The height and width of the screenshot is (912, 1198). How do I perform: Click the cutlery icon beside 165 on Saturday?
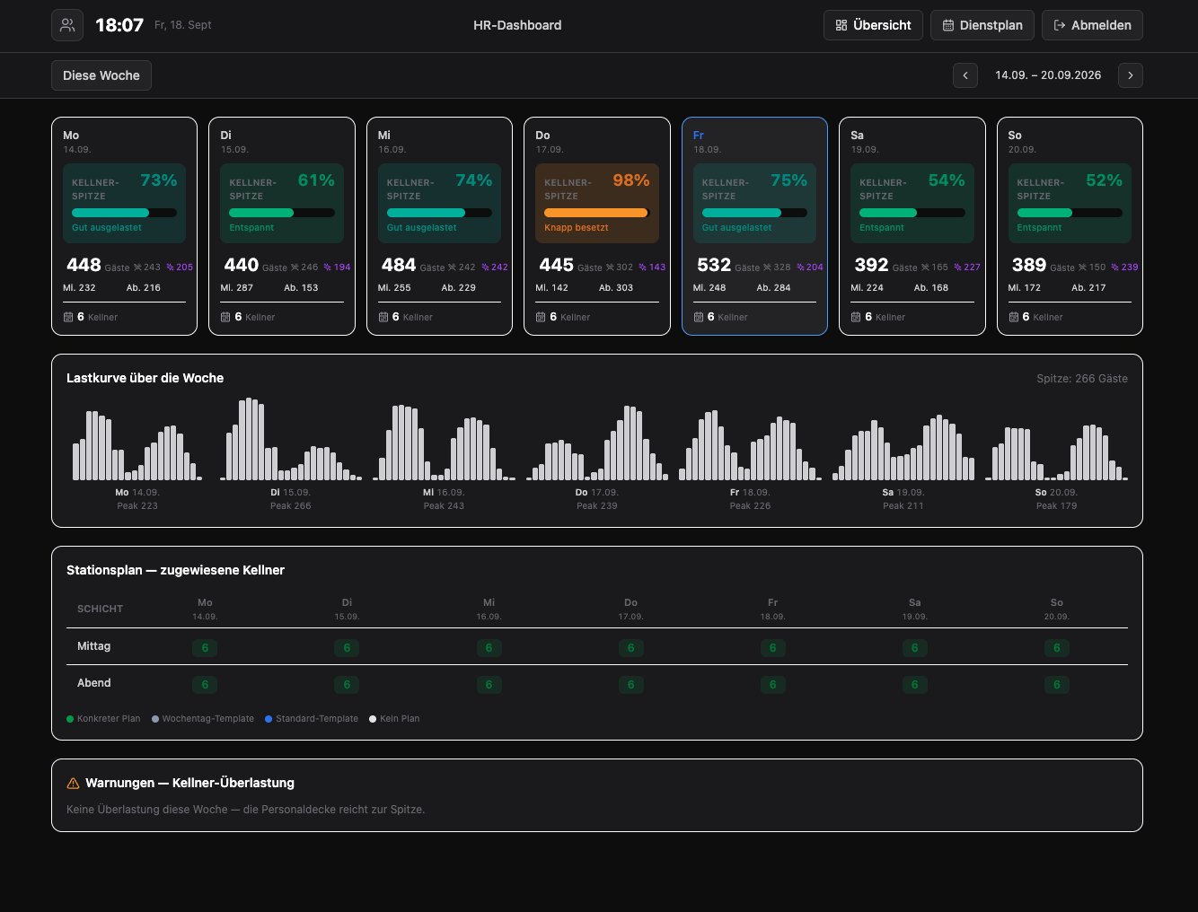(x=926, y=267)
